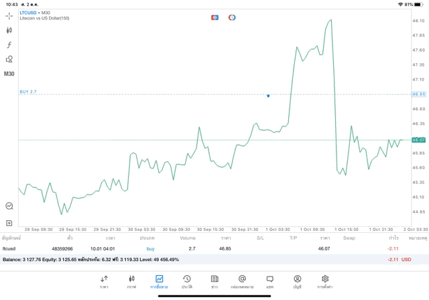Switch to the กราฟ chart tab

click(131, 281)
